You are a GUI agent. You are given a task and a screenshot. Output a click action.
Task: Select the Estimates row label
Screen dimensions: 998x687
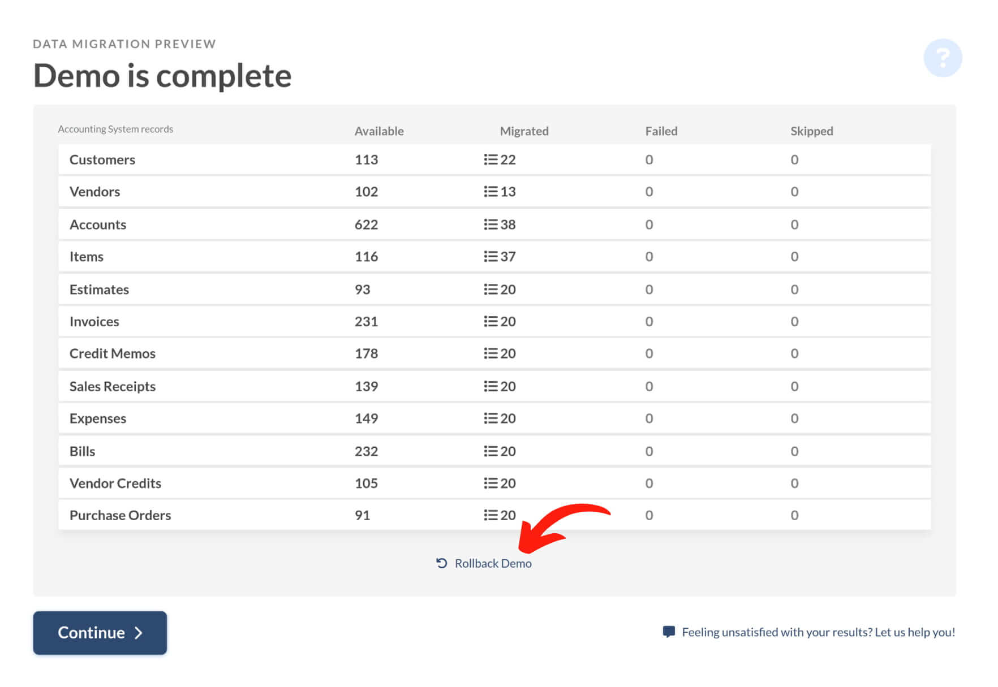[99, 290]
